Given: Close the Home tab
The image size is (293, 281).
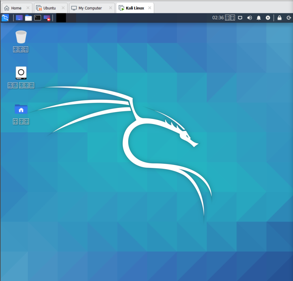Looking at the screenshot, I should [28, 8].
